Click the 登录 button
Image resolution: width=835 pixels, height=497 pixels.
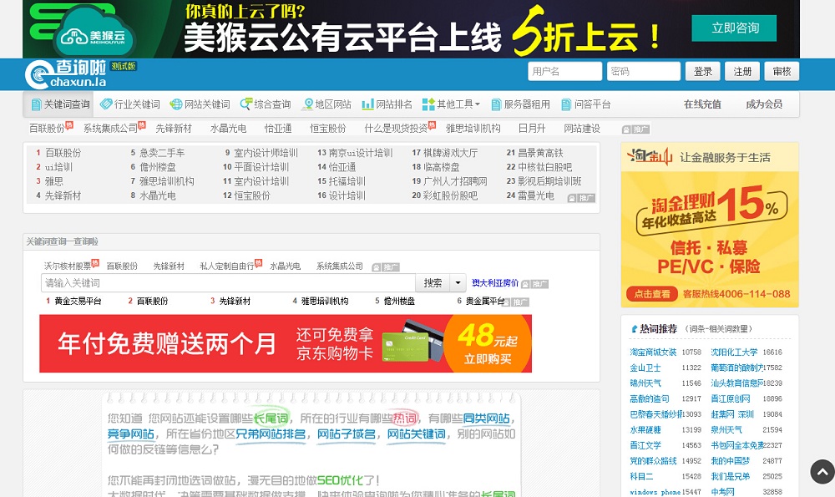[x=702, y=71]
